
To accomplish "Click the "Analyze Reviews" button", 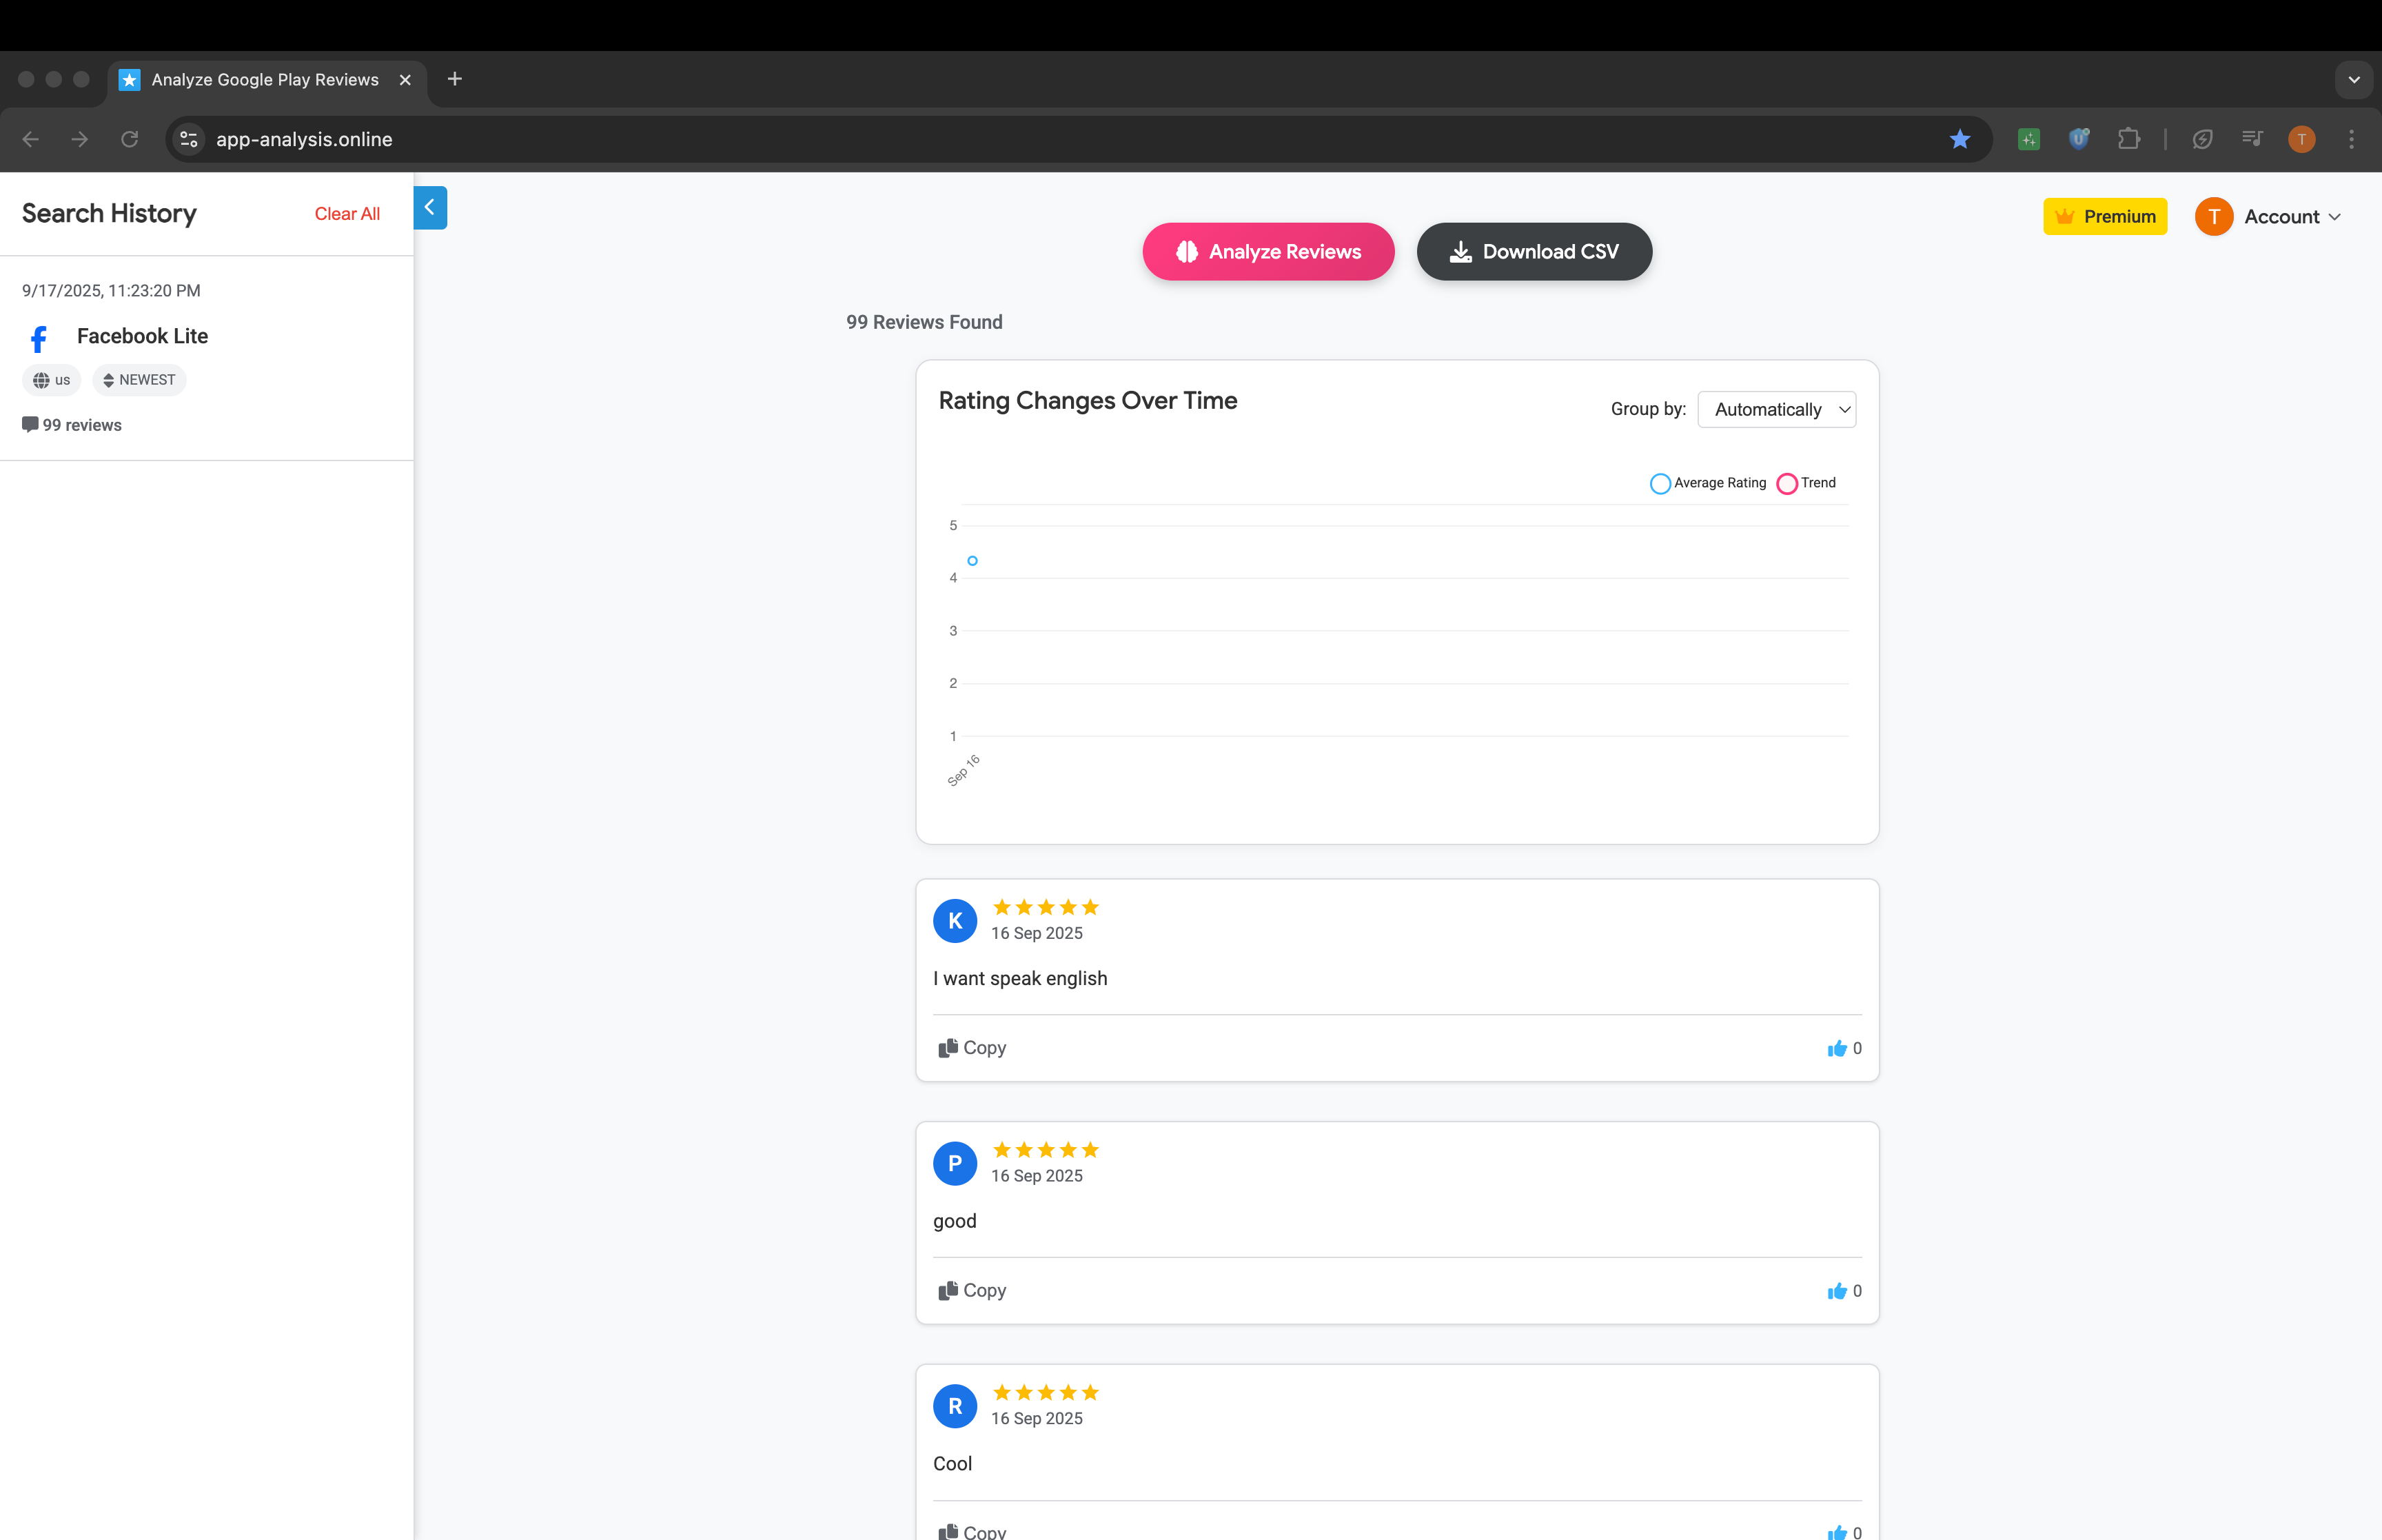I will [1268, 251].
